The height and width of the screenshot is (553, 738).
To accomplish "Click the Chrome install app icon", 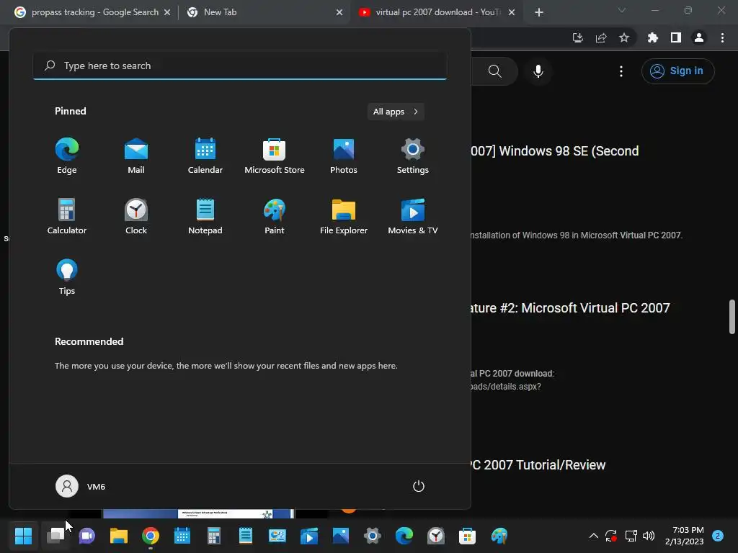I will (577, 37).
